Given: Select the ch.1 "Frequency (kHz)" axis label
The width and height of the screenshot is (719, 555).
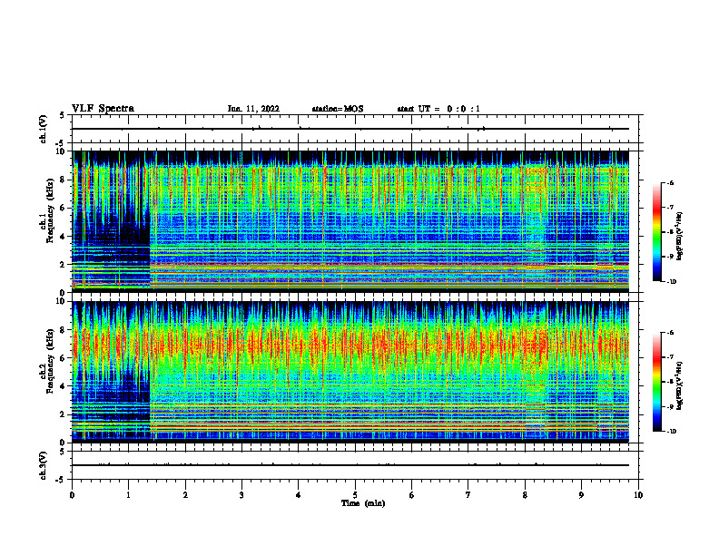Looking at the screenshot, I should click(x=51, y=210).
